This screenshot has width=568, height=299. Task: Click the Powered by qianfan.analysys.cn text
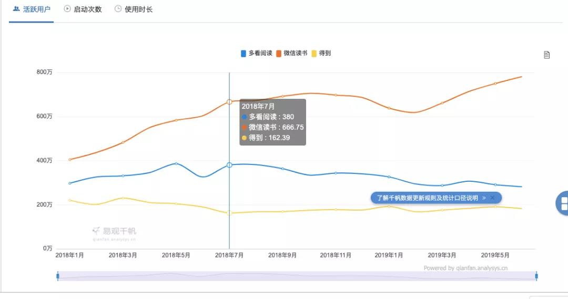[x=465, y=268]
